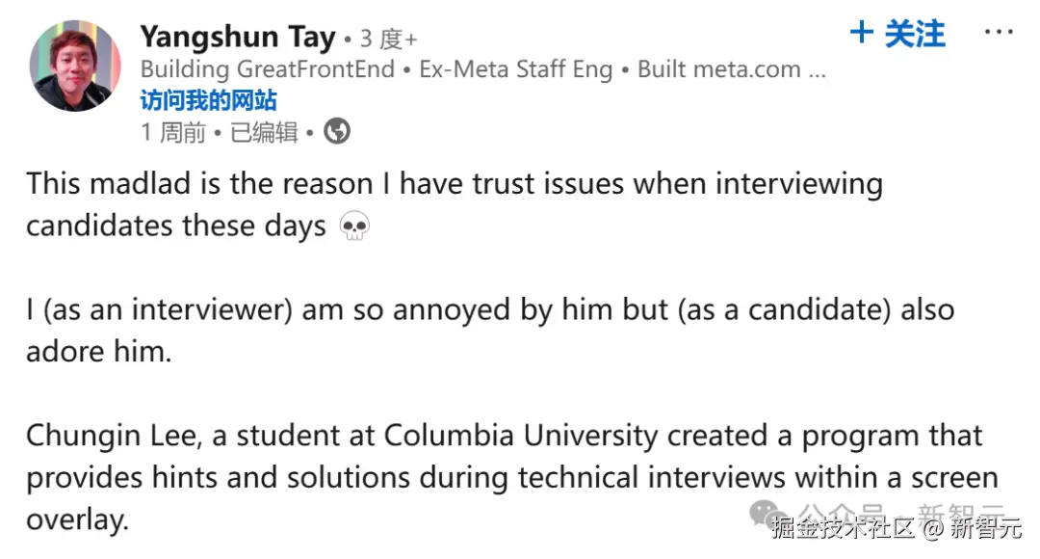The width and height of the screenshot is (1040, 559).
Task: Open the three-dot post options menu
Action: tap(999, 33)
